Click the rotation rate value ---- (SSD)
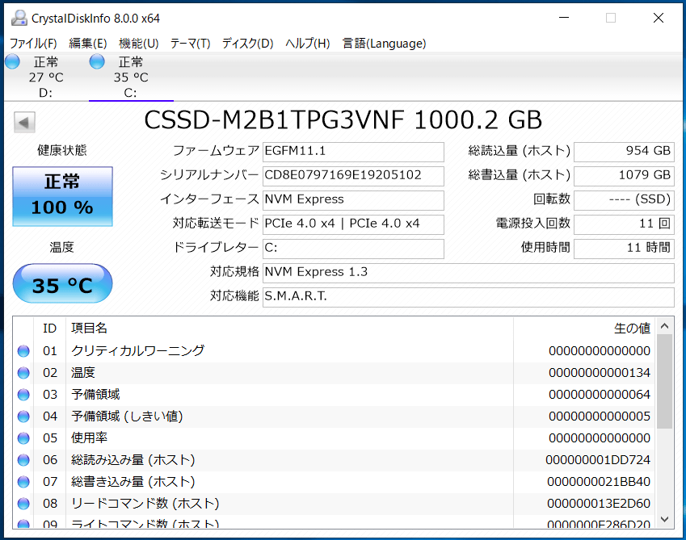The image size is (686, 540). pyautogui.click(x=624, y=200)
